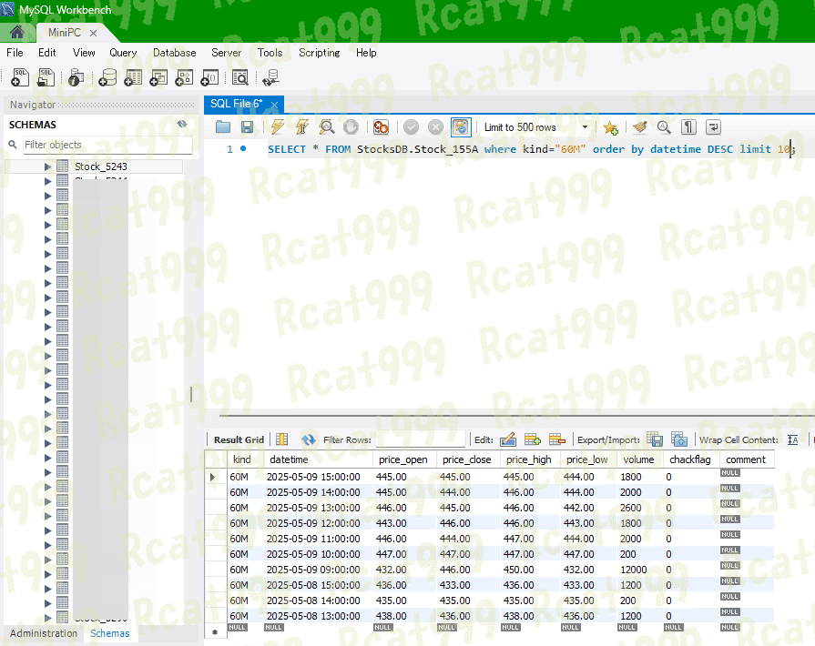This screenshot has width=815, height=646.
Task: Open a script file in editor
Action: click(x=223, y=126)
